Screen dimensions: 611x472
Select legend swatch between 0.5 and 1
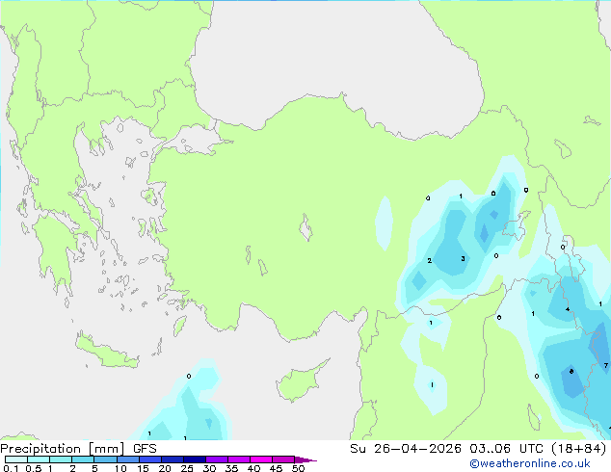coord(39,459)
